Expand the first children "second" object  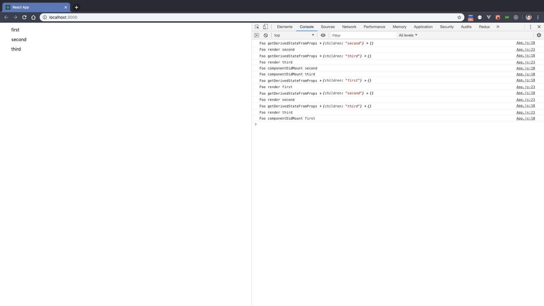point(321,43)
